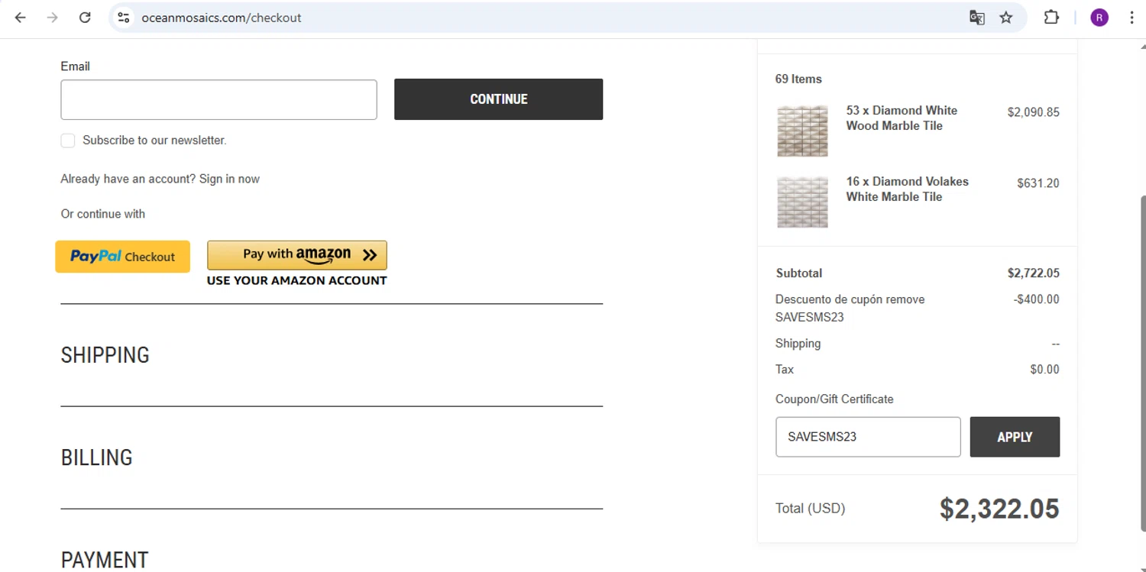Open the browser extensions puzzle icon
The width and height of the screenshot is (1146, 572).
[1051, 18]
